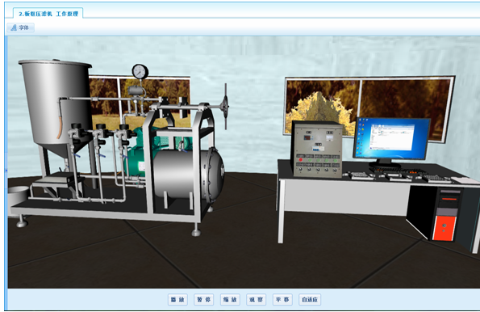Select the 观察 observe mode button

(257, 299)
